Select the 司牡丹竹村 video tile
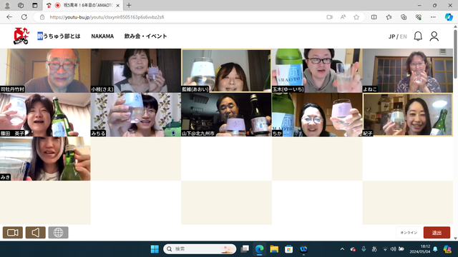 [x=45, y=71]
